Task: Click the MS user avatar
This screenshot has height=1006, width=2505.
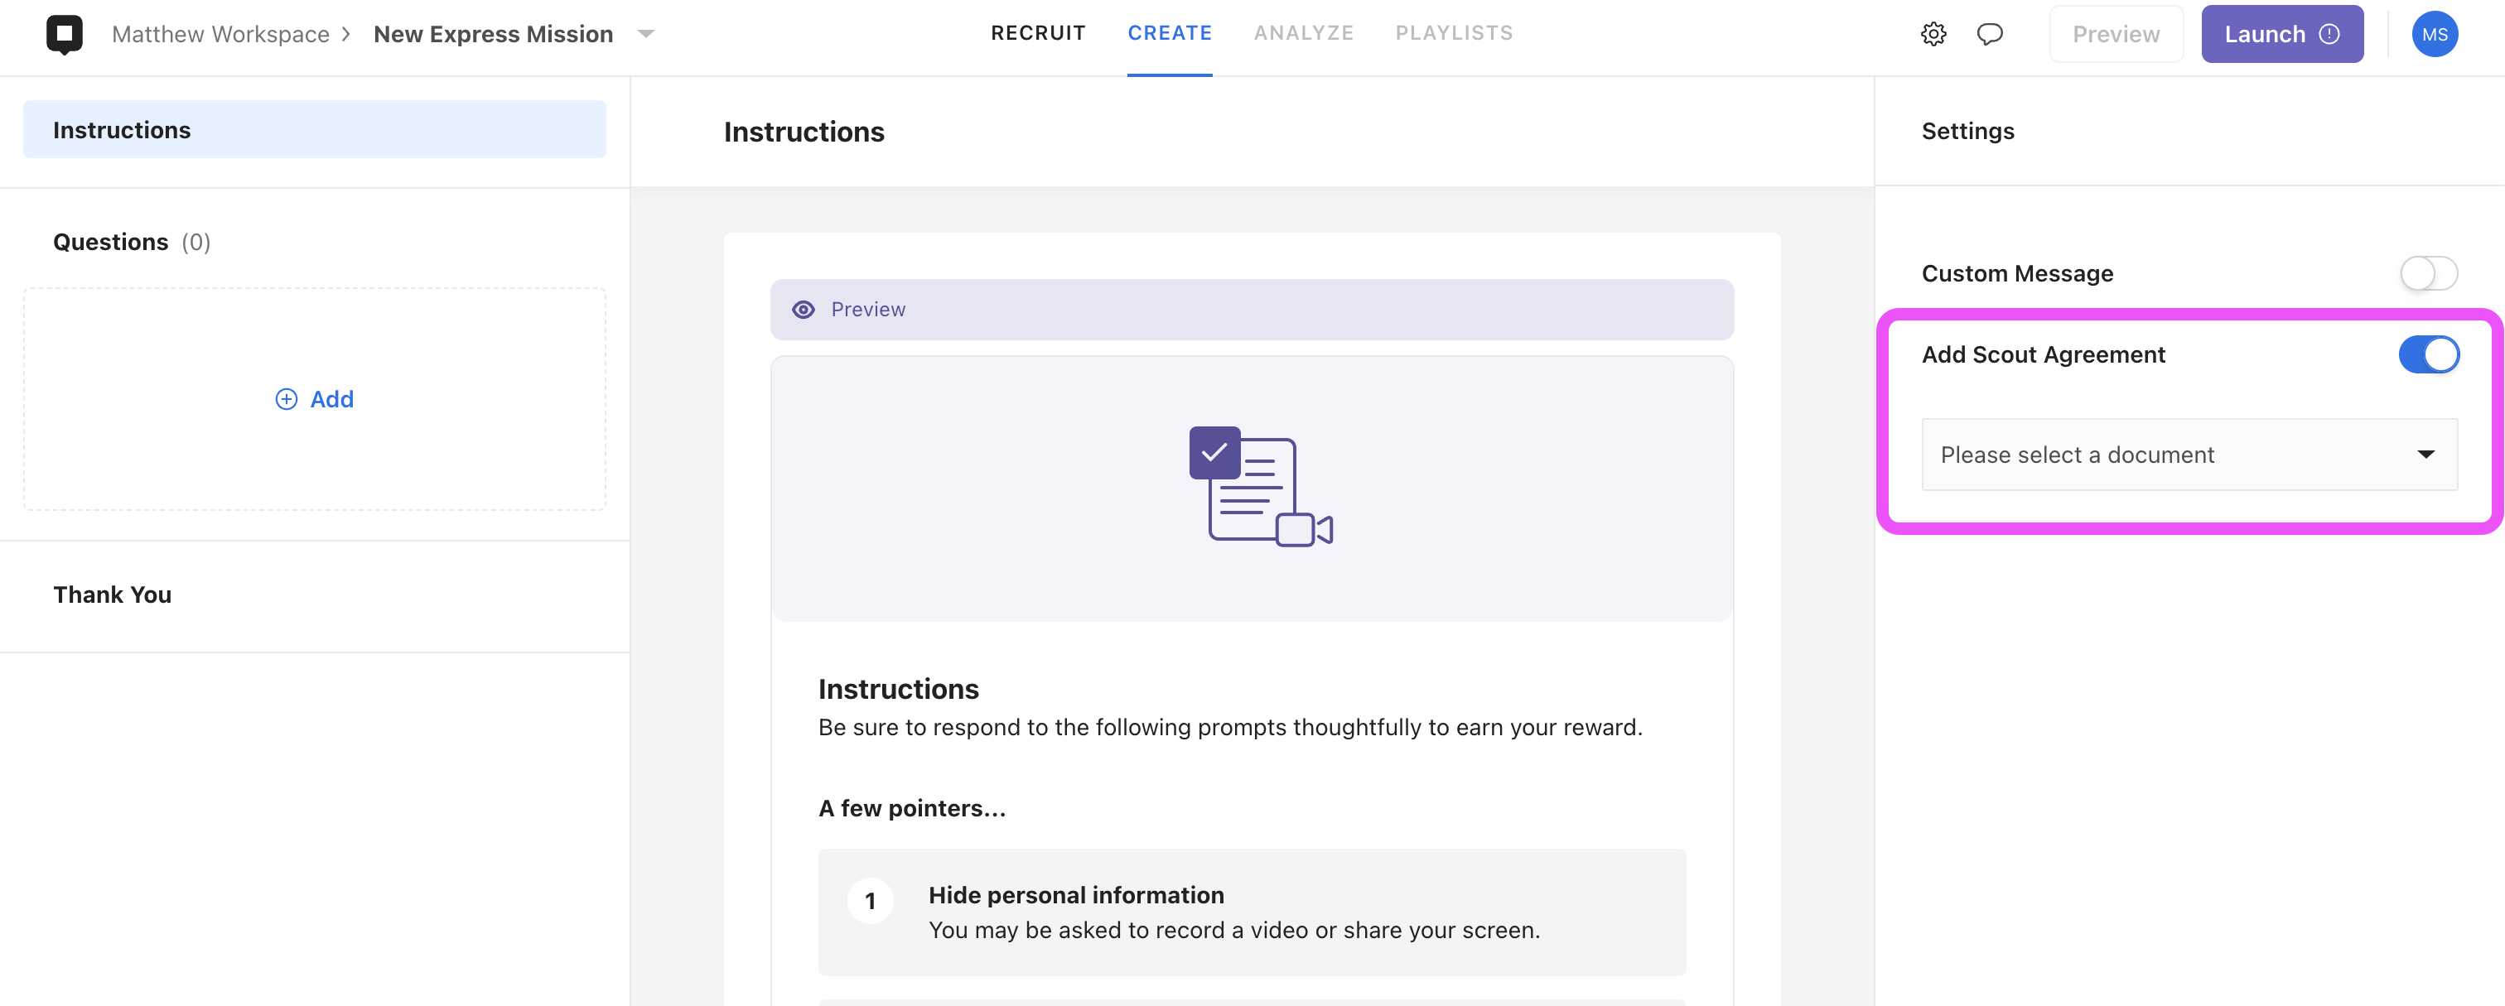Action: tap(2434, 34)
